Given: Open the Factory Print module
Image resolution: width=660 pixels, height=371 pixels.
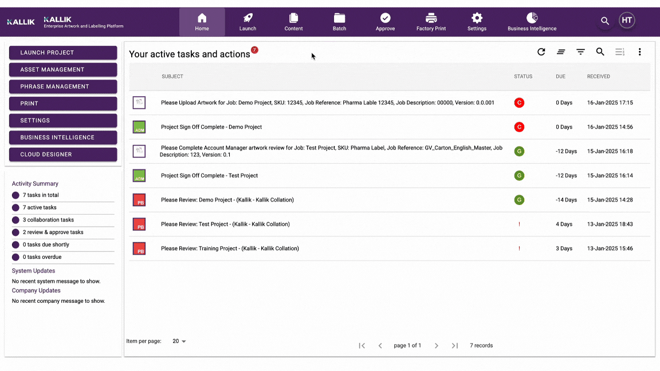Looking at the screenshot, I should [x=431, y=21].
